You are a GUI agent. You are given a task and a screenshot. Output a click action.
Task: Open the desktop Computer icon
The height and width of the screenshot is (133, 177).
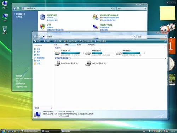tap(5, 5)
